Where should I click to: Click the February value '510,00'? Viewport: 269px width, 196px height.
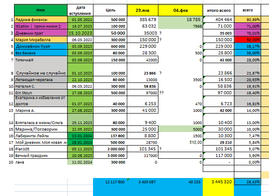180,143
